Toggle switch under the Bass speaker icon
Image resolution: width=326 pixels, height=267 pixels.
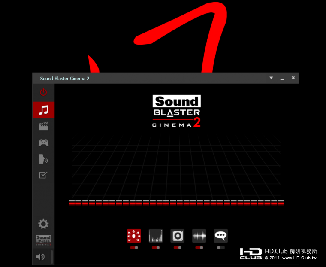[x=177, y=248]
